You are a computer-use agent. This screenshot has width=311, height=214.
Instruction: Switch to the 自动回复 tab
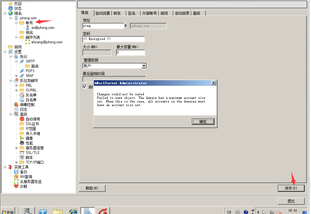(x=103, y=13)
